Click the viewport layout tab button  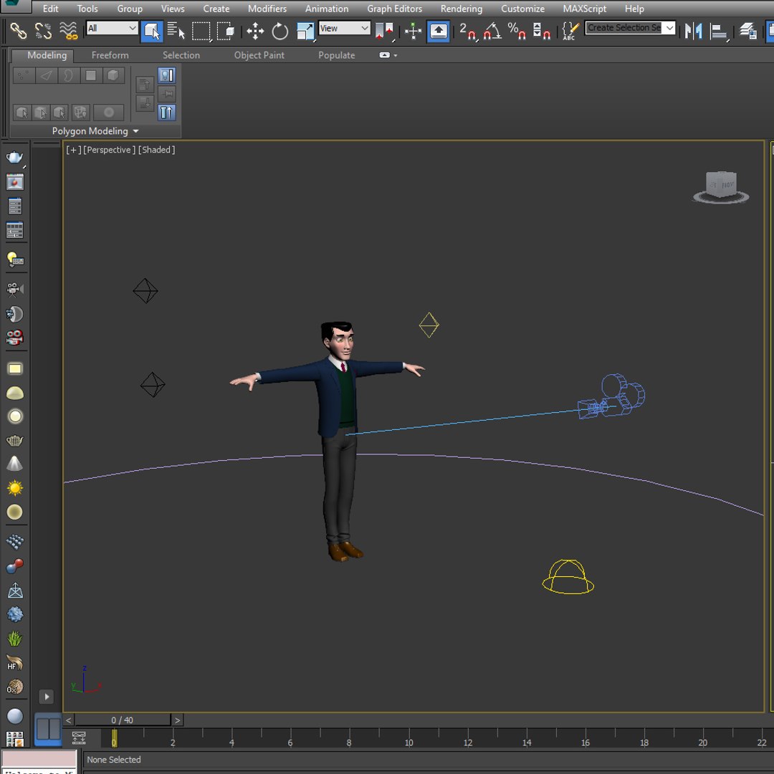pyautogui.click(x=48, y=729)
